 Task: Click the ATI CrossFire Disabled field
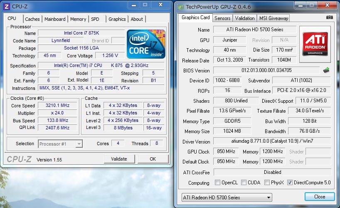(x=272, y=172)
